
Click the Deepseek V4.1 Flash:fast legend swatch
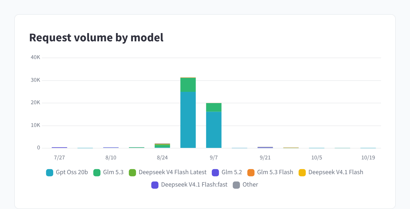pyautogui.click(x=155, y=185)
